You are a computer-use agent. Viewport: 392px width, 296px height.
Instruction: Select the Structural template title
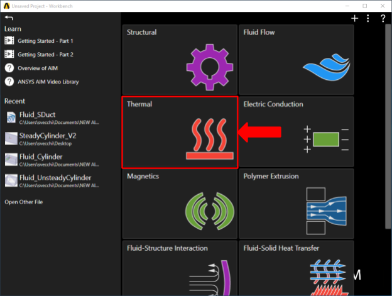(x=142, y=32)
